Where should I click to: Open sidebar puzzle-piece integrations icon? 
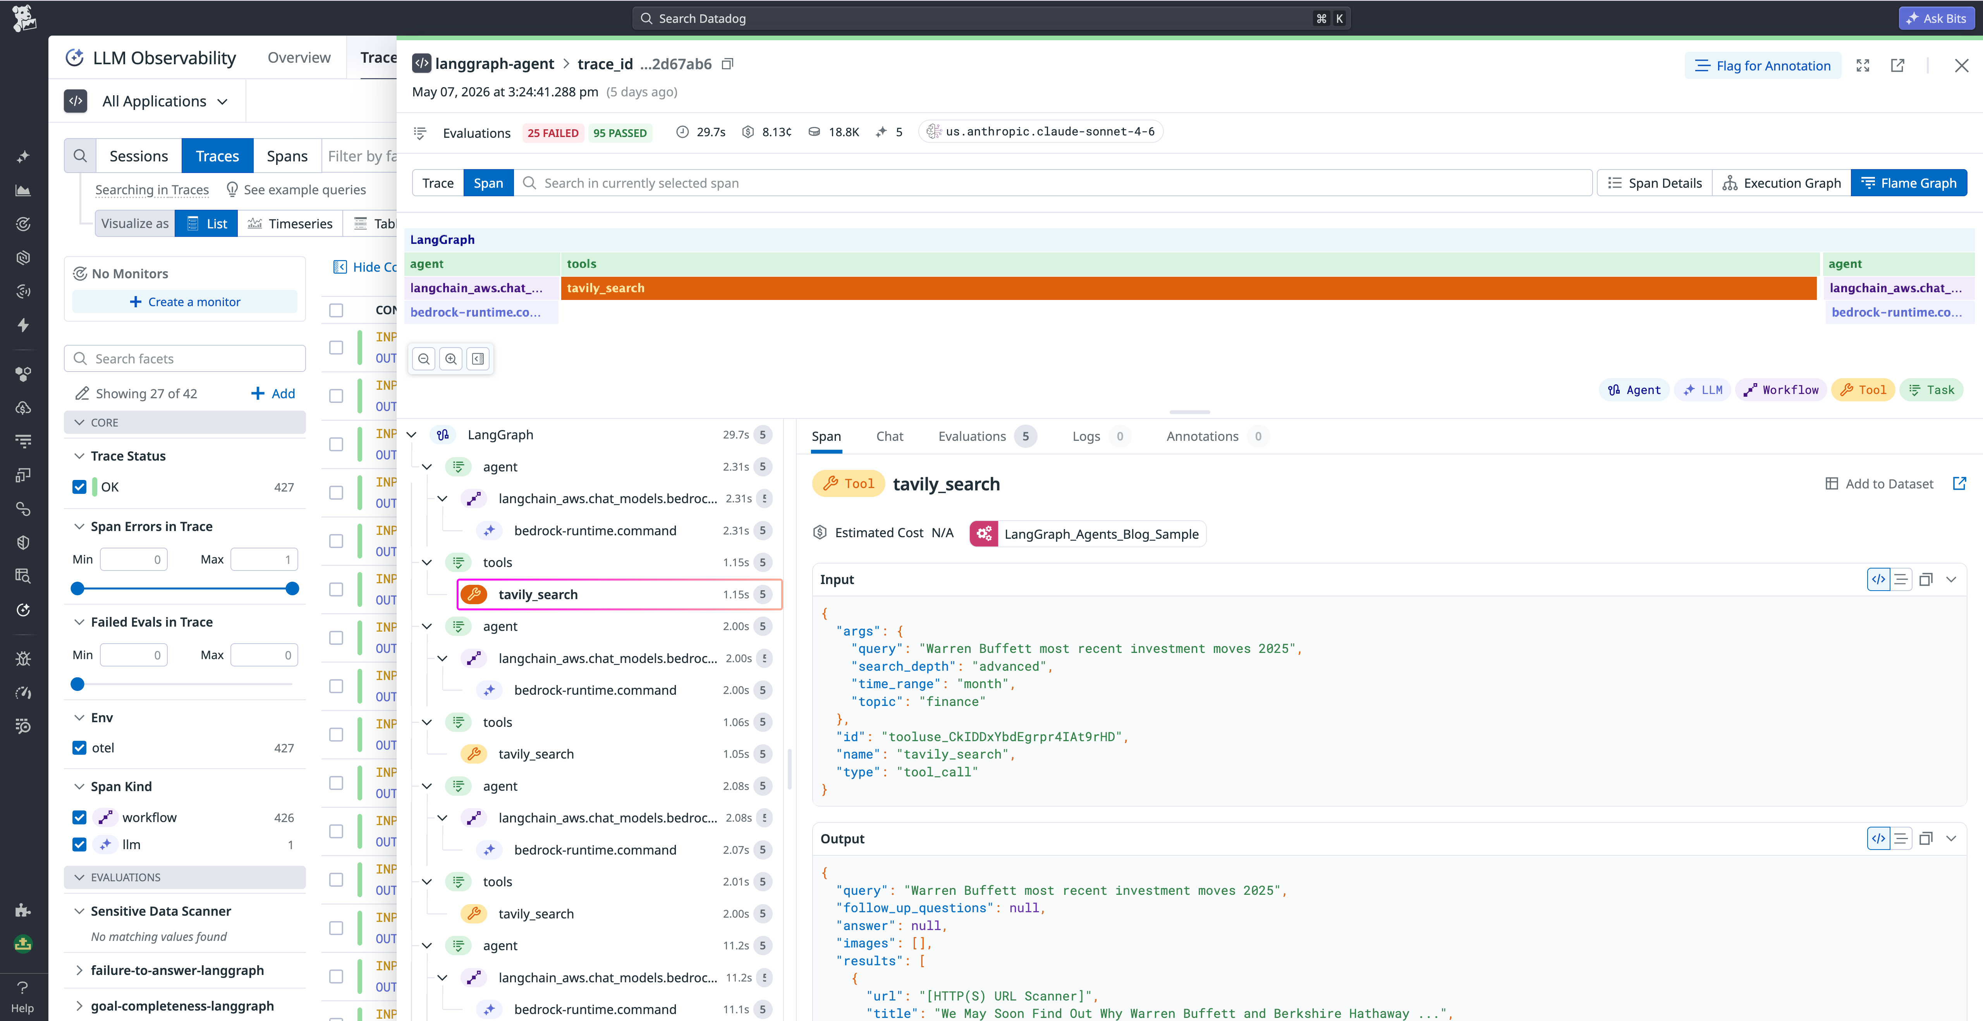(x=23, y=911)
